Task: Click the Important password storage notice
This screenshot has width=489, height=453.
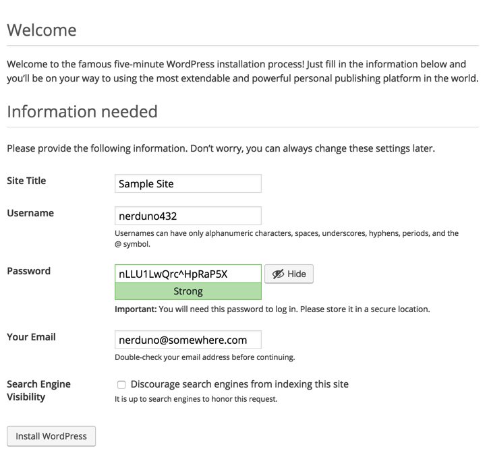Action: [272, 309]
